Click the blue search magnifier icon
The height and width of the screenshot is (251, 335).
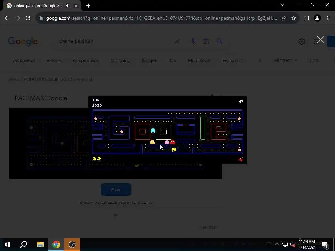tap(220, 41)
